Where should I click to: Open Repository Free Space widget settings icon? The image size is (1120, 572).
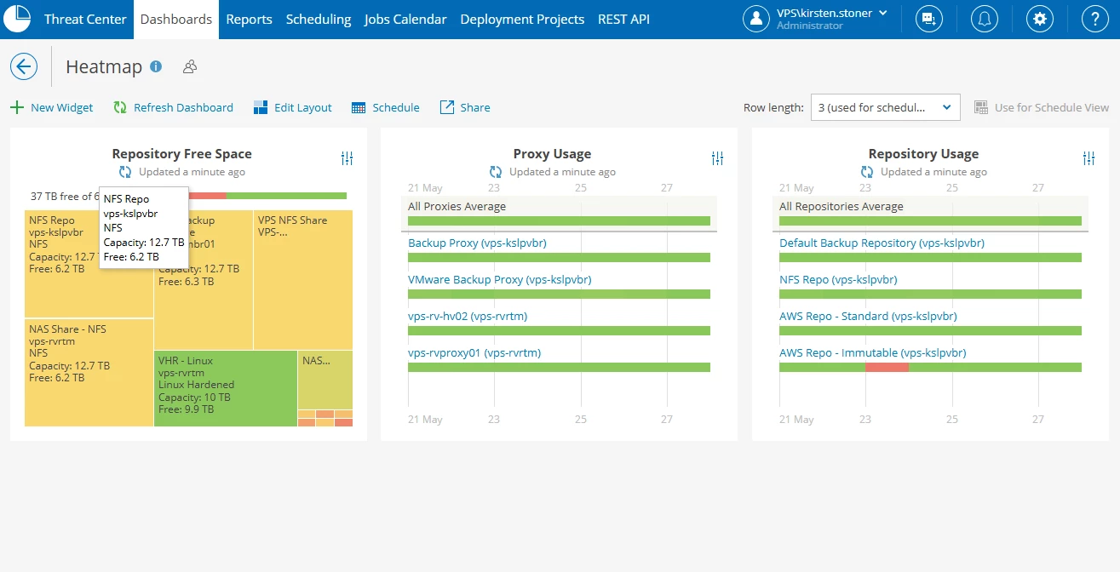[x=347, y=158]
